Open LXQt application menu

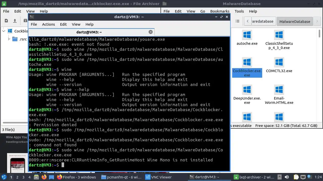pyautogui.click(x=4, y=177)
